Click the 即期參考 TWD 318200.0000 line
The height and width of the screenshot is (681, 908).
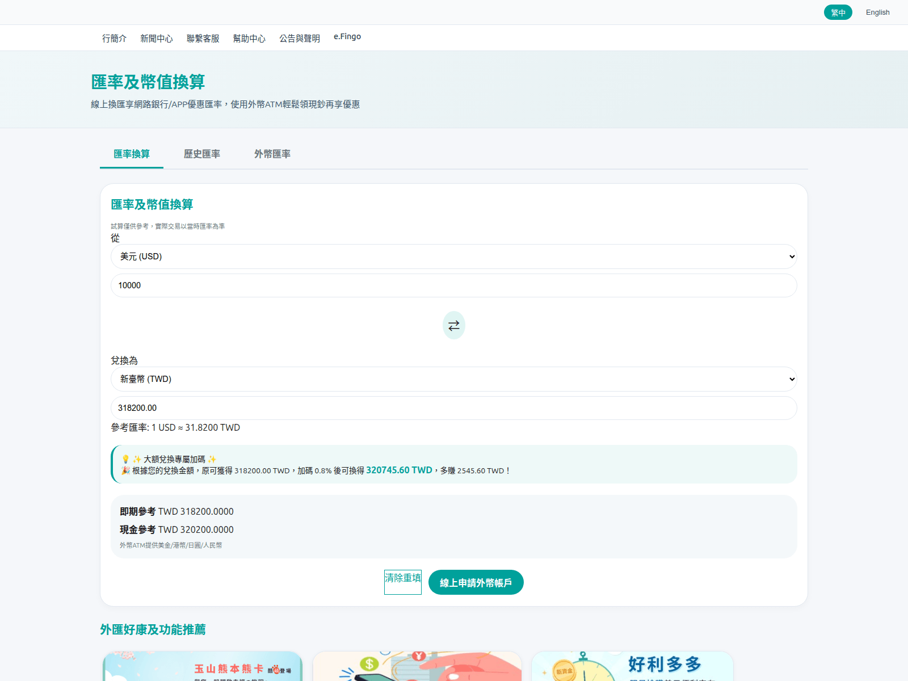(x=176, y=511)
